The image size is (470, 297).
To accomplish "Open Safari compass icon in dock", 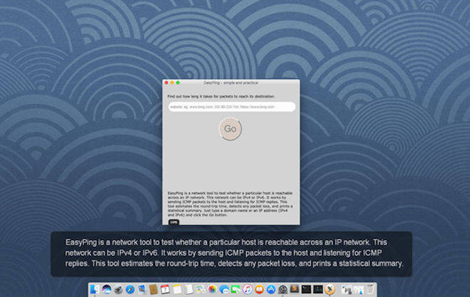I will [x=130, y=289].
